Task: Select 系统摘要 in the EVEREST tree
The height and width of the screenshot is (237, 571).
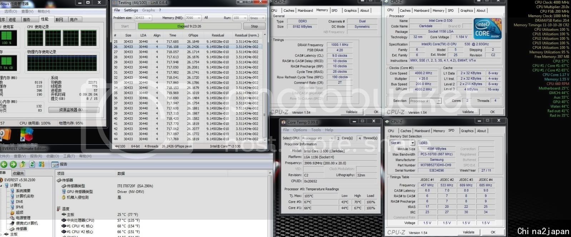Action: 23,191
